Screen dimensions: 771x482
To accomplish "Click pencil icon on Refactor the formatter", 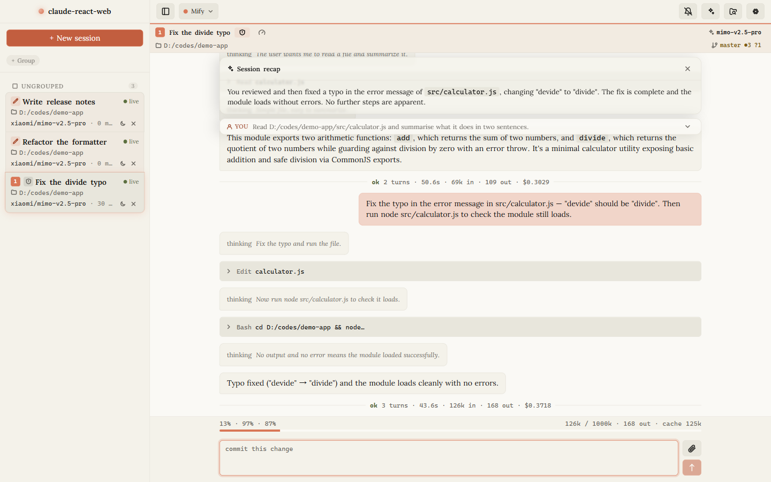I will [x=16, y=141].
